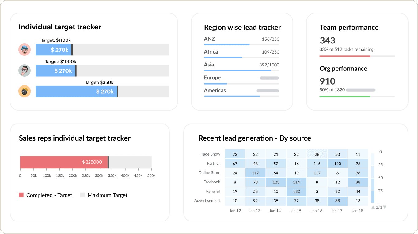Click the heatmap cell showing 132 for Referral
The width and height of the screenshot is (418, 234).
pyautogui.click(x=296, y=191)
